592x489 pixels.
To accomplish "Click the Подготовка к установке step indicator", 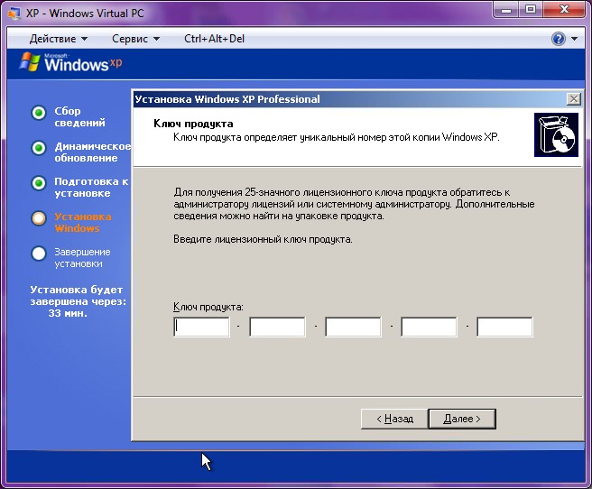I will point(39,183).
